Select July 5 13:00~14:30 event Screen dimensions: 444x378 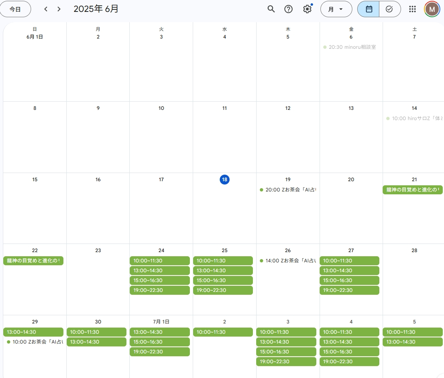pos(412,342)
